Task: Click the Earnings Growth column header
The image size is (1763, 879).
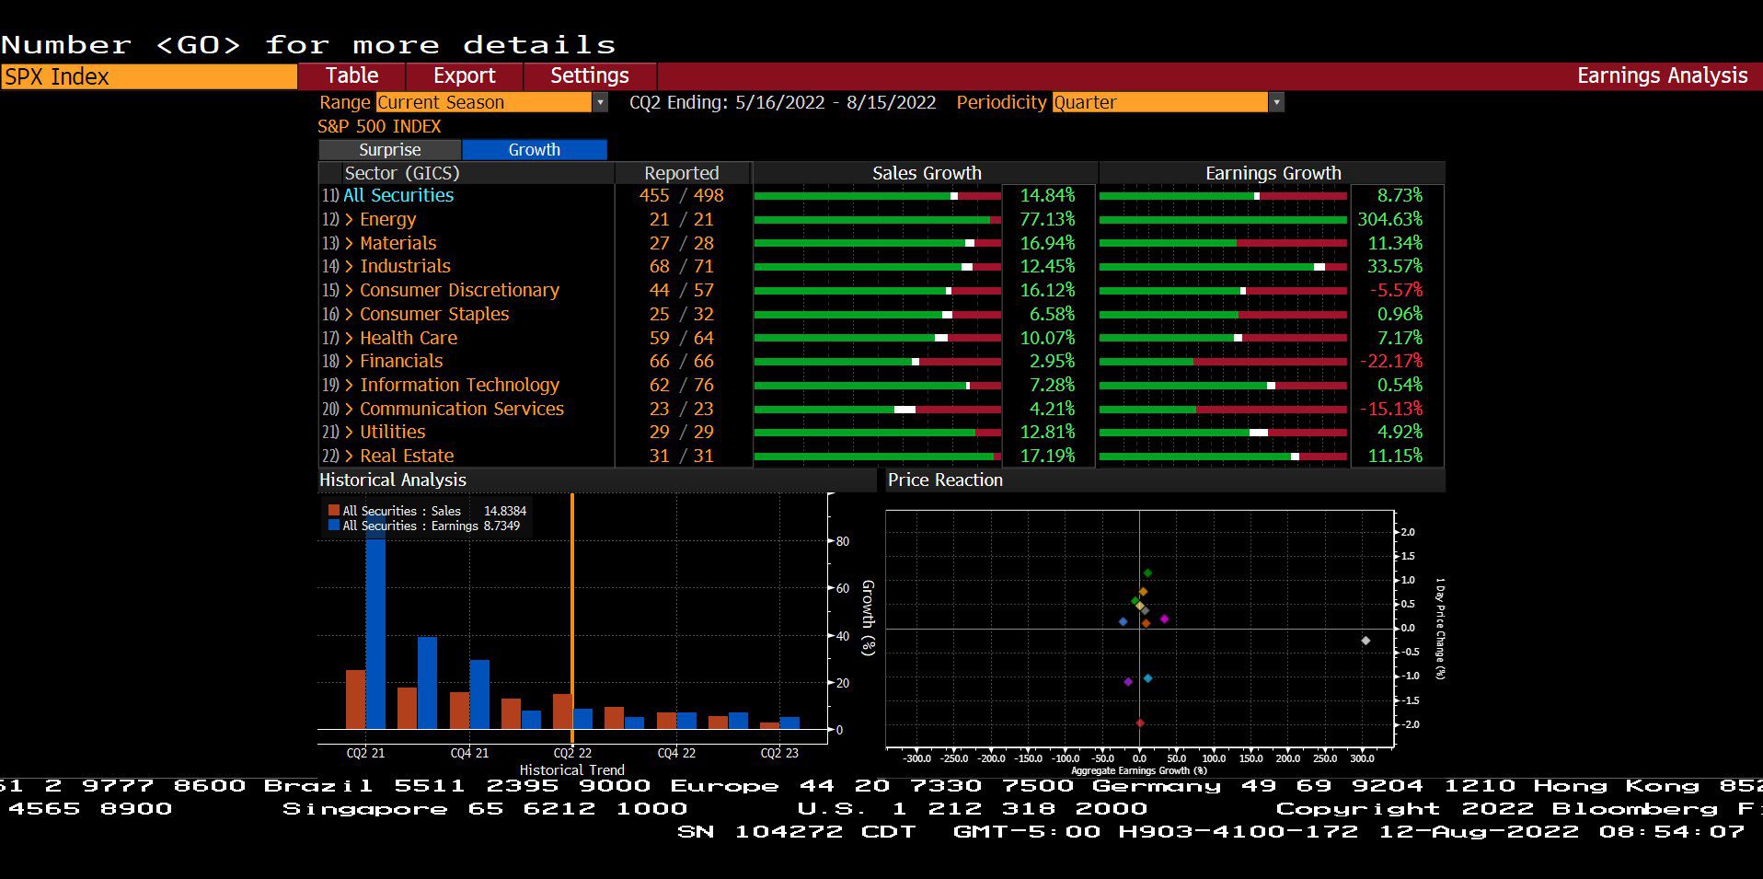Action: [1273, 173]
